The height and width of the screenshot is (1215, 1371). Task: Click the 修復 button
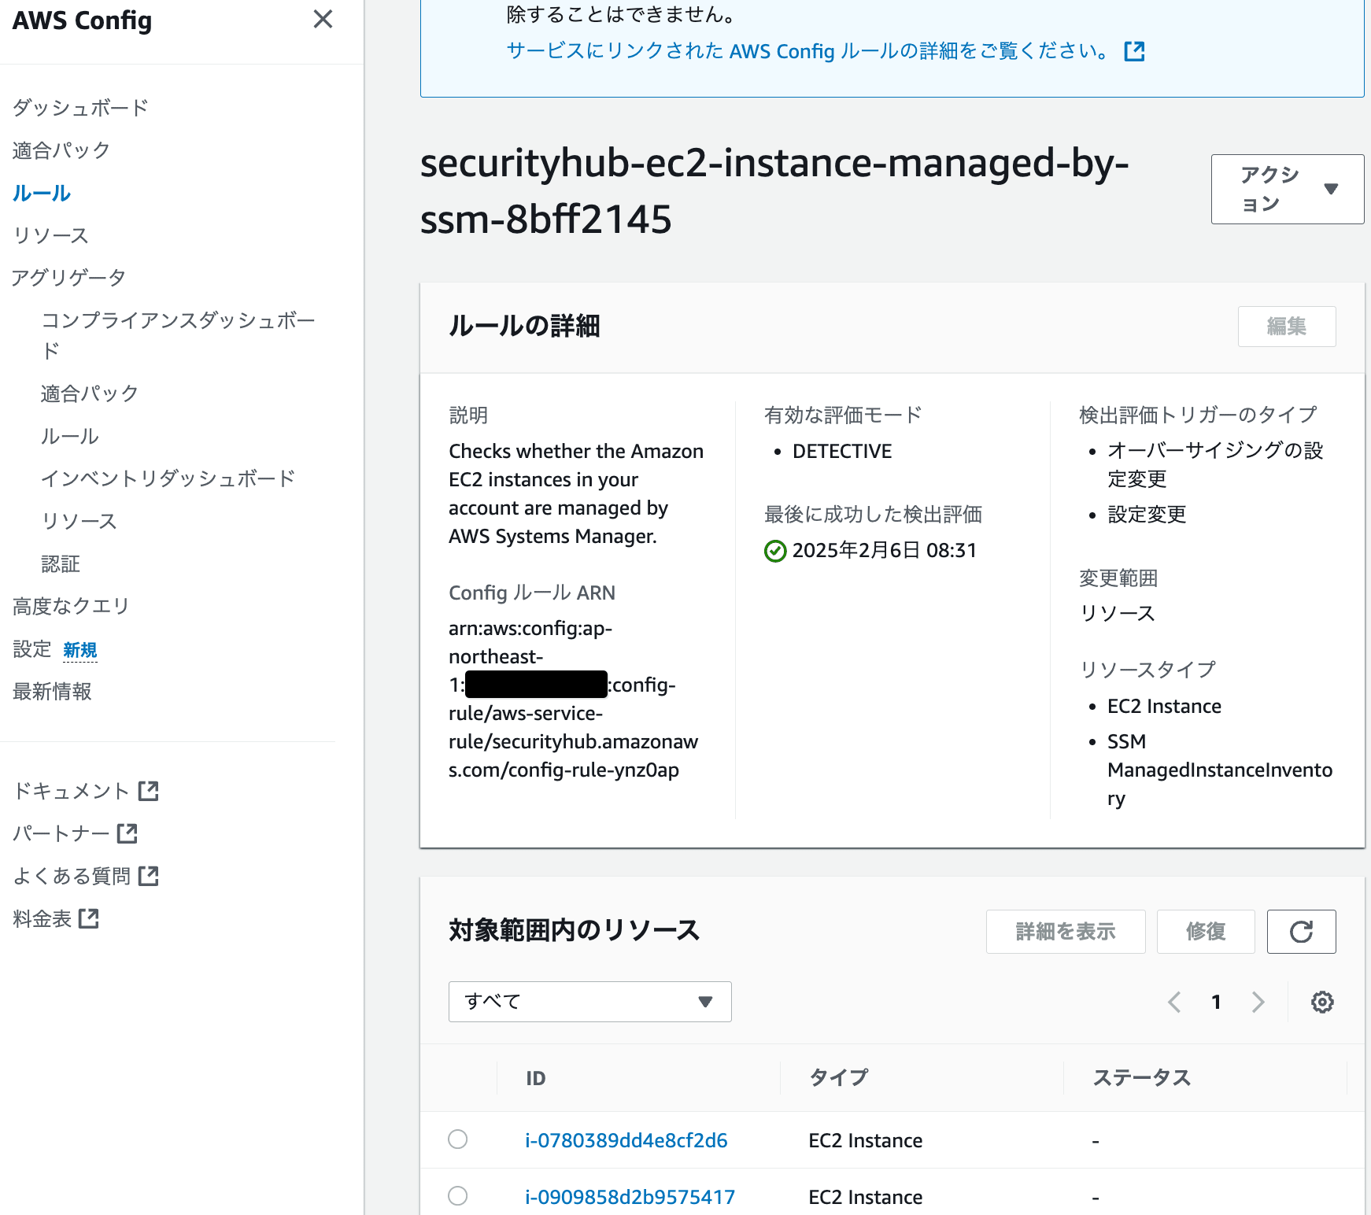(1206, 932)
